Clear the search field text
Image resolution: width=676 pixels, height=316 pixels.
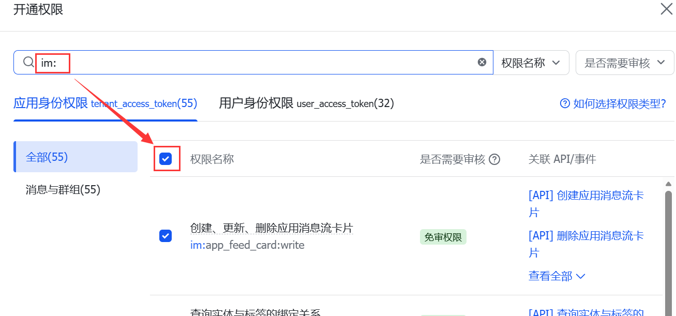tap(482, 62)
